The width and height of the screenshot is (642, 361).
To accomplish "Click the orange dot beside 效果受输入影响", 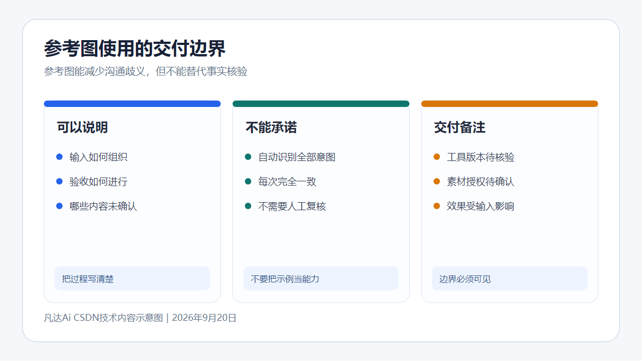I will (437, 206).
